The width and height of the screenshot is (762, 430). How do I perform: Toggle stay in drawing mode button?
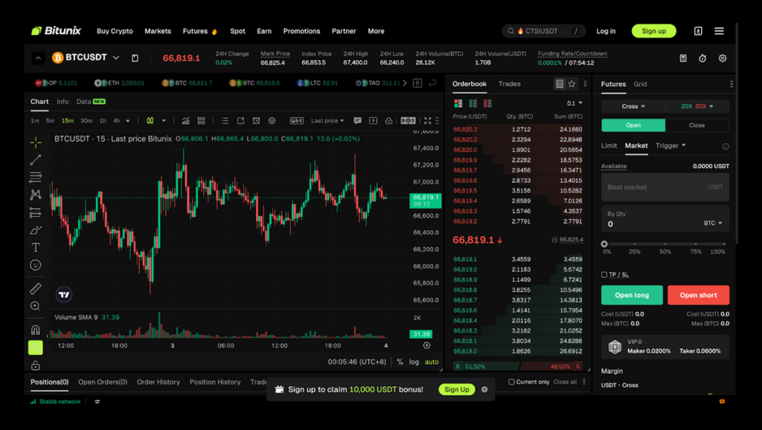click(x=36, y=347)
